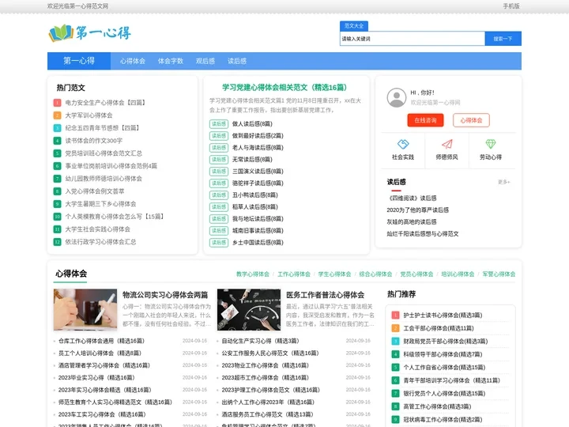The width and height of the screenshot is (569, 427).
Task: Open 高管工作心得体会(精选3篇)
Action: pyautogui.click(x=437, y=406)
